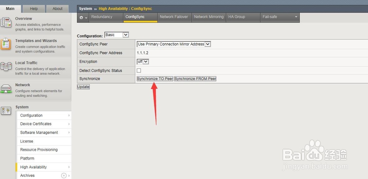
Task: Select Device Certificates menu item
Action: click(x=44, y=124)
